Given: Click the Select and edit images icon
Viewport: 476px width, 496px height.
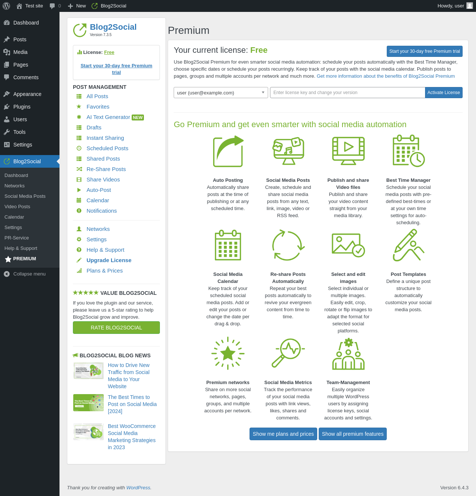Looking at the screenshot, I should [348, 245].
